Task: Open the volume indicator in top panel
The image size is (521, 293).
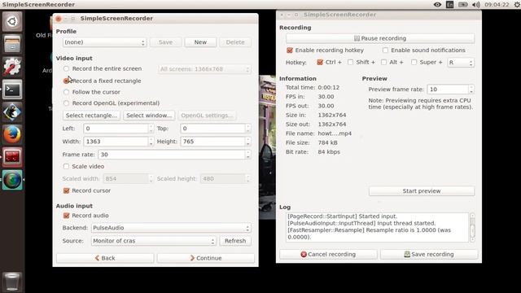Action: click(x=475, y=4)
